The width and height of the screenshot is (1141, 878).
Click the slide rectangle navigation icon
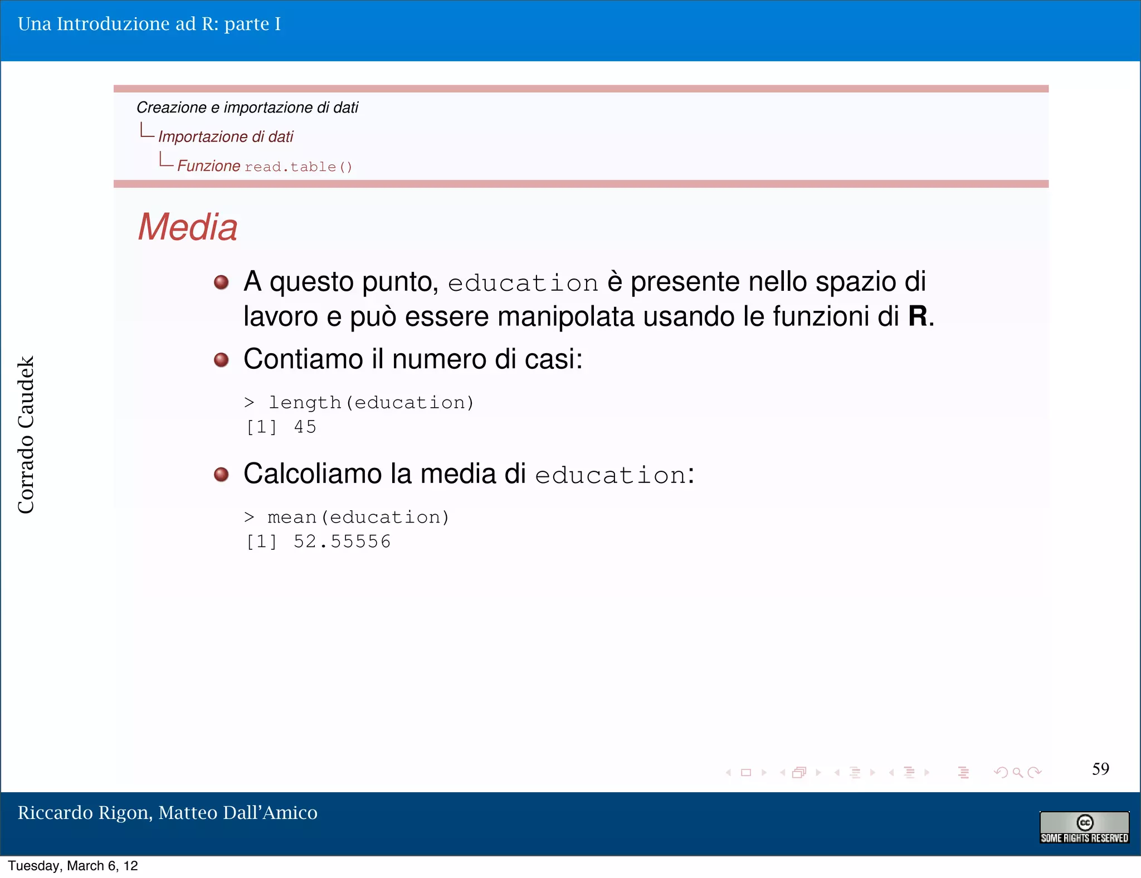(746, 772)
